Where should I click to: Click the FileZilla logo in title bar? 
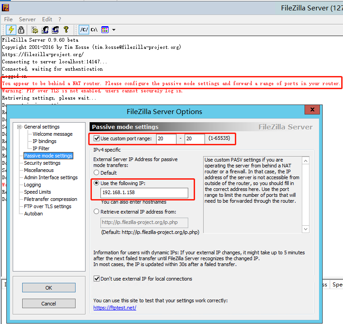coord(5,8)
